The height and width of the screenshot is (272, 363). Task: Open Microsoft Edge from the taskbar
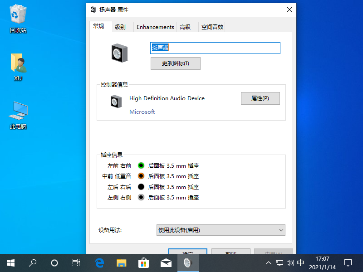pos(99,263)
